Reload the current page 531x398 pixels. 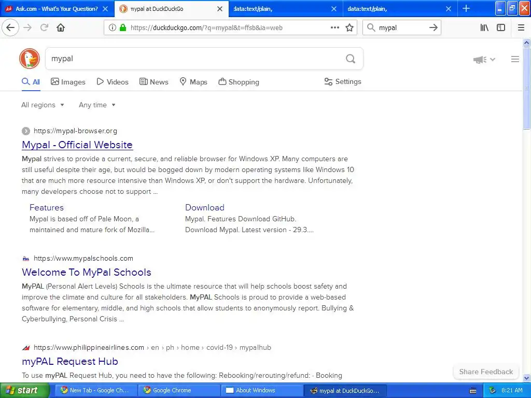point(44,28)
